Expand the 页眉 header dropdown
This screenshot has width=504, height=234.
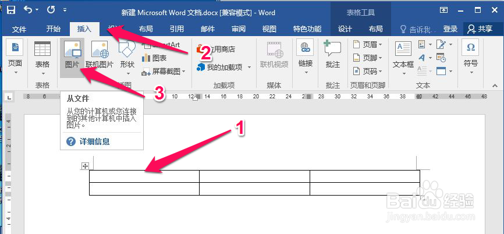pyautogui.click(x=381, y=45)
